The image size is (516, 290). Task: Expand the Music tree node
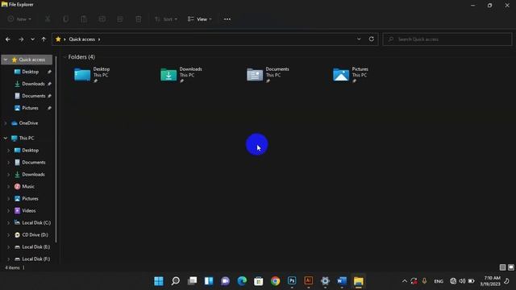[9, 186]
